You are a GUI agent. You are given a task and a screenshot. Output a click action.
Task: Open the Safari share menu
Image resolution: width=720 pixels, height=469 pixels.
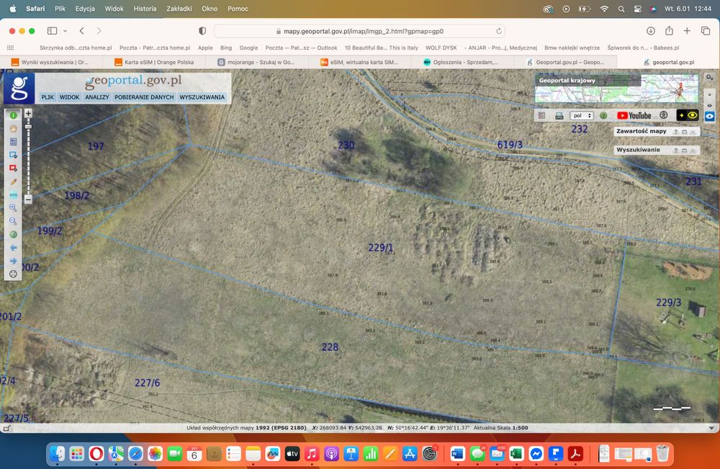coord(669,31)
